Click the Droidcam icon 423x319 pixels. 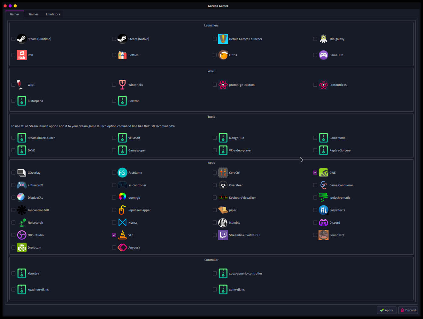click(x=22, y=248)
